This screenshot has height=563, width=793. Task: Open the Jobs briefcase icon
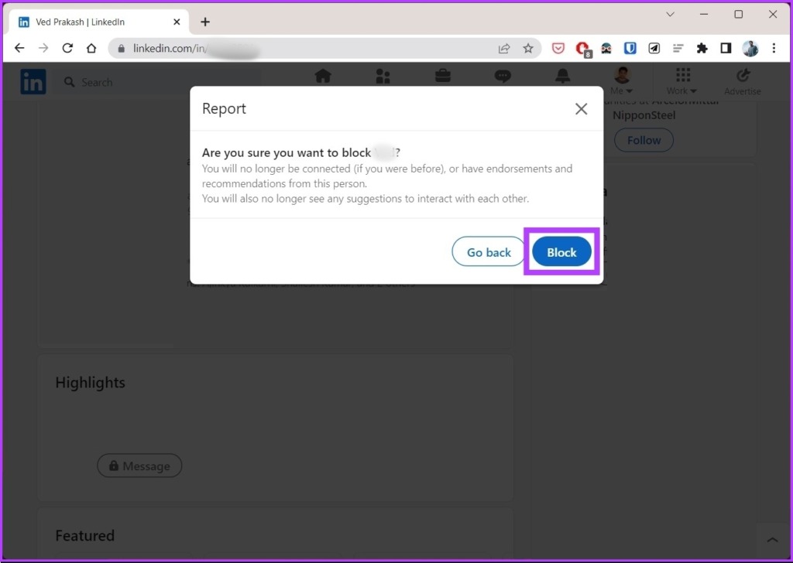443,77
